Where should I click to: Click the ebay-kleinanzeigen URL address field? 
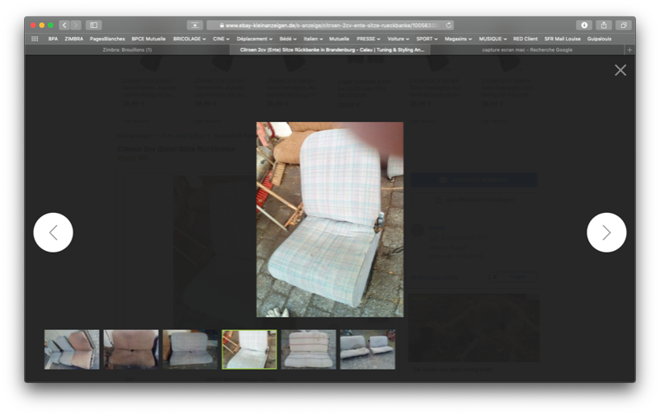coord(330,26)
